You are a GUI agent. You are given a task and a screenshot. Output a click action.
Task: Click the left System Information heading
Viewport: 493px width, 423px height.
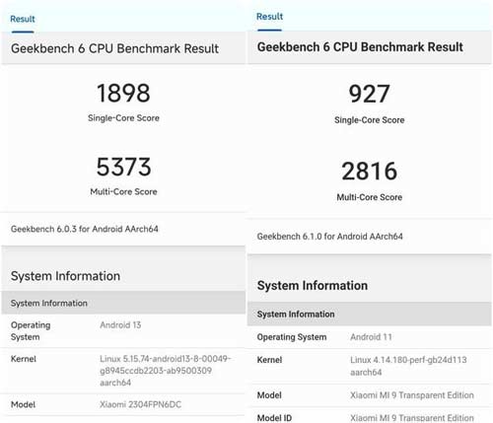pyautogui.click(x=65, y=276)
